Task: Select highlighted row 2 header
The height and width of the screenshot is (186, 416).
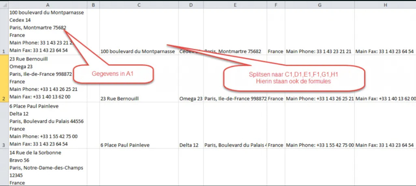Action: tap(4, 79)
